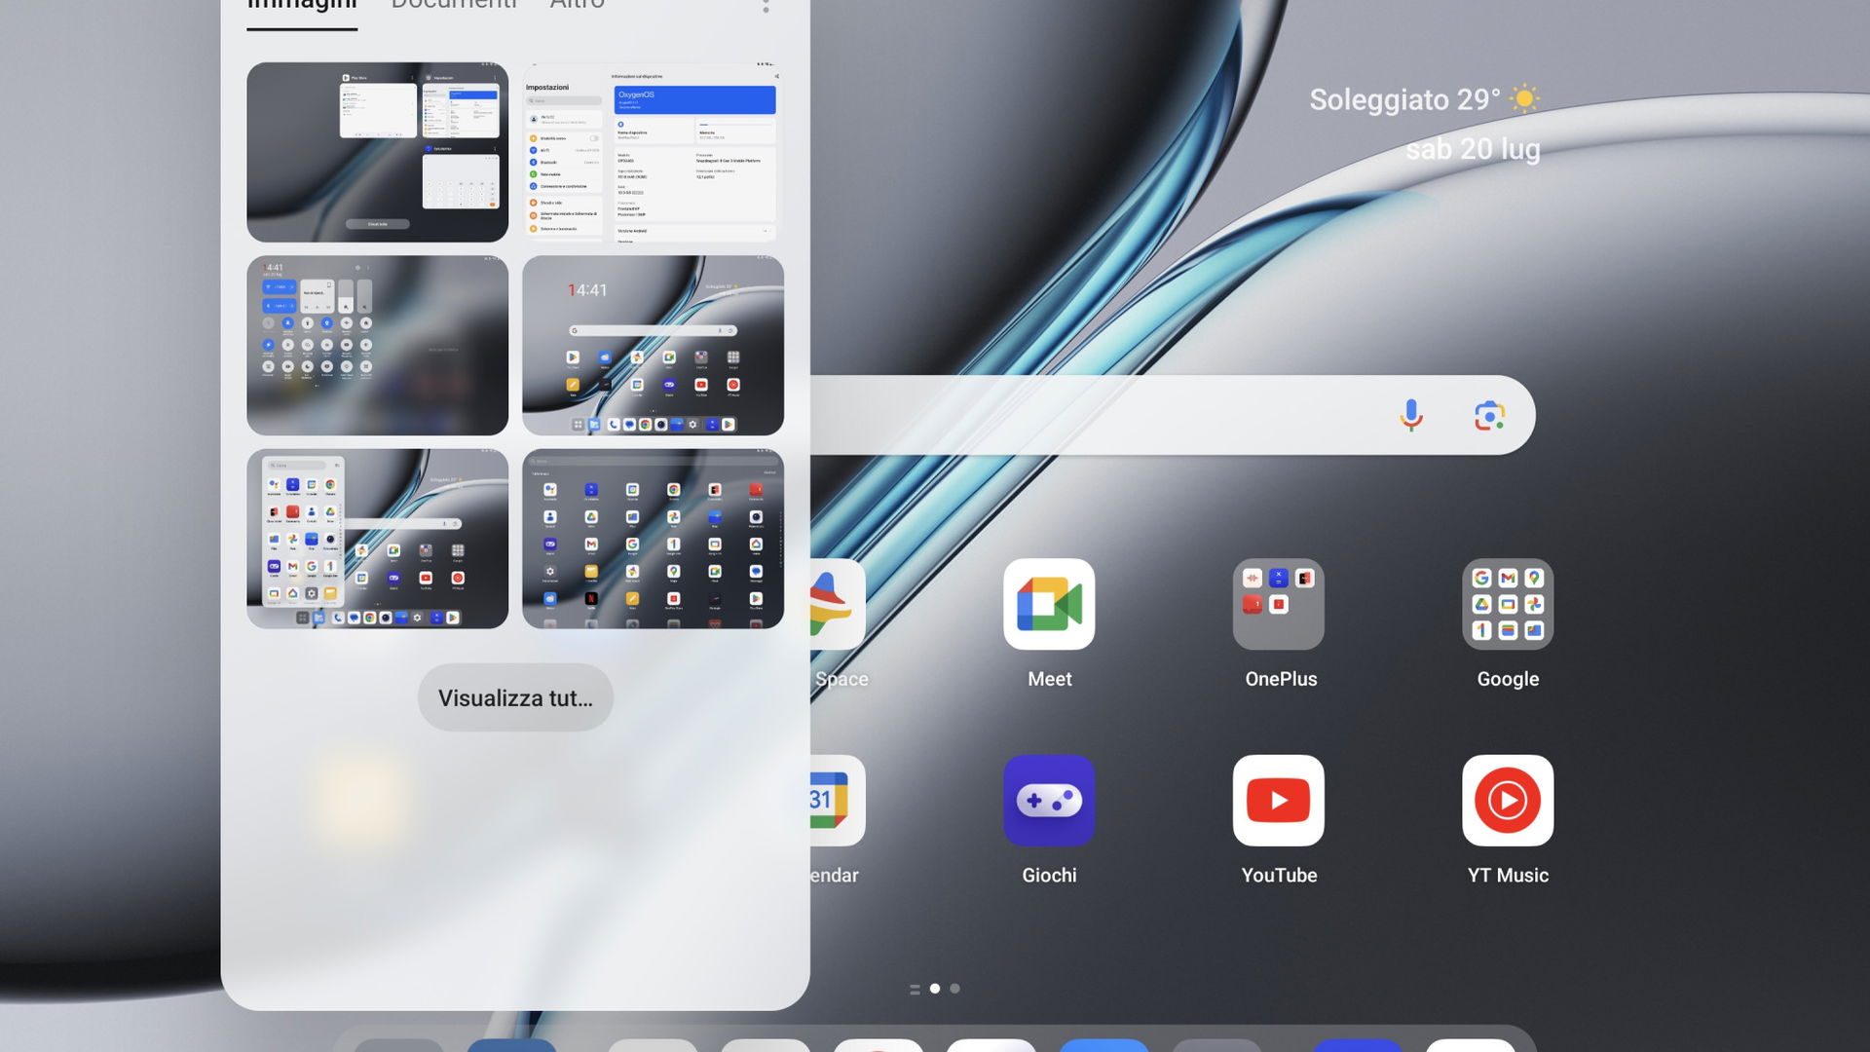1870x1052 pixels.
Task: Switch to the Documenti tab
Action: 454,4
